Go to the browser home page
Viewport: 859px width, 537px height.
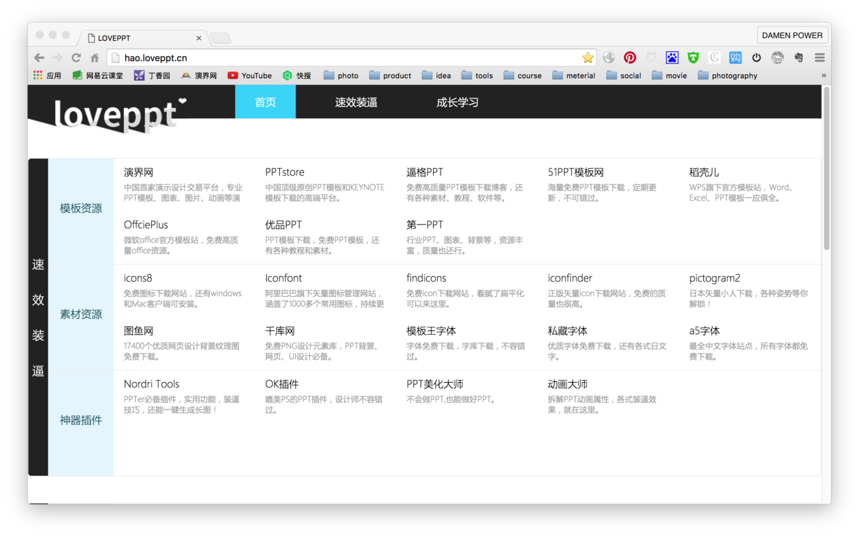[x=95, y=58]
